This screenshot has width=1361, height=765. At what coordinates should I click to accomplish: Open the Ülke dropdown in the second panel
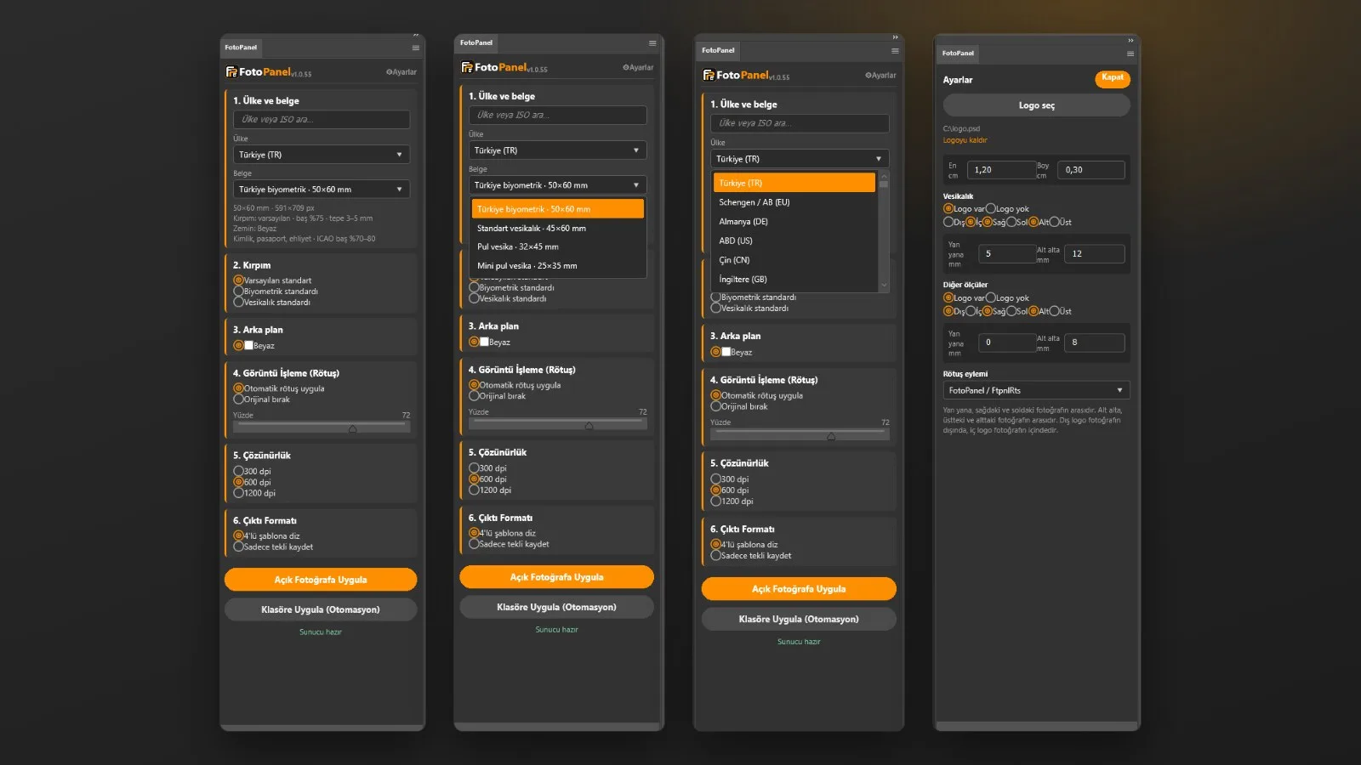[x=557, y=150]
